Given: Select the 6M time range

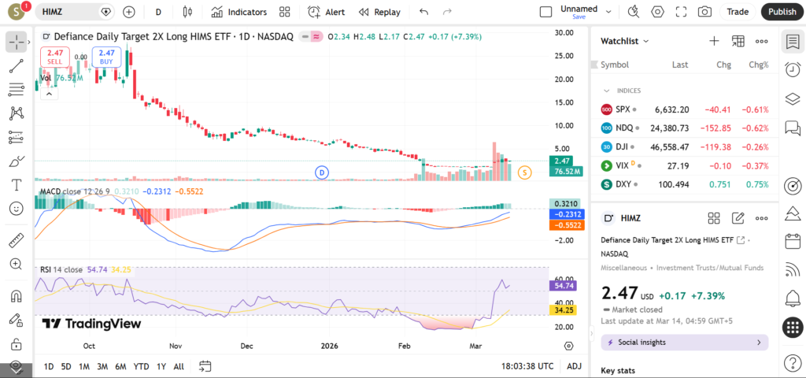Looking at the screenshot, I should [120, 366].
